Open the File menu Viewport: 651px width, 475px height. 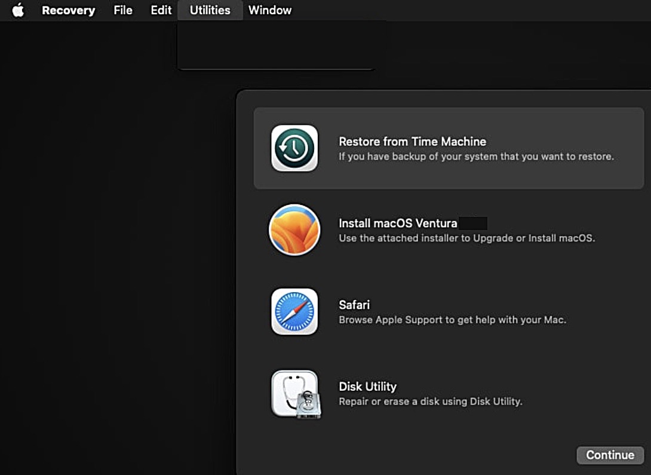click(x=123, y=10)
